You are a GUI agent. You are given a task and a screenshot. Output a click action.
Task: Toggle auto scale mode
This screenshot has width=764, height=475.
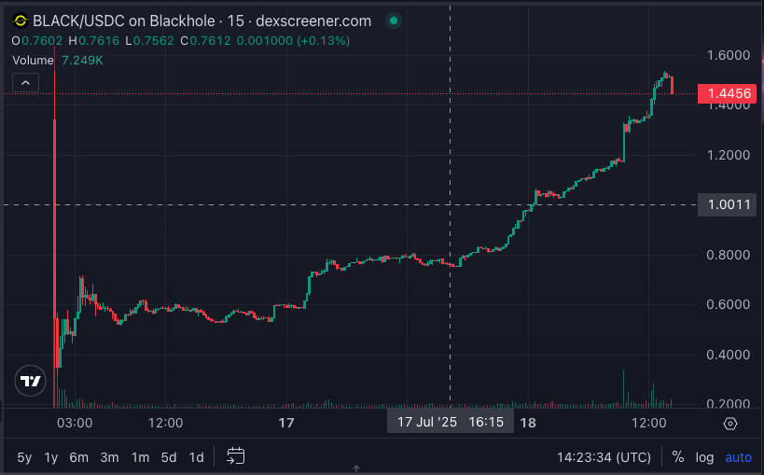click(738, 457)
